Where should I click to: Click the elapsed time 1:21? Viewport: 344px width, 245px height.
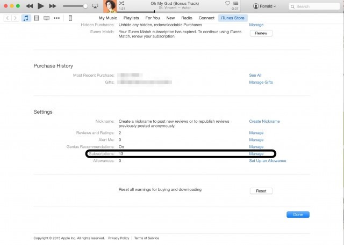pos(122,9)
